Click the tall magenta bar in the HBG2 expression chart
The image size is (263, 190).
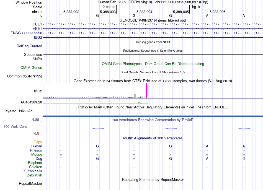click(147, 90)
